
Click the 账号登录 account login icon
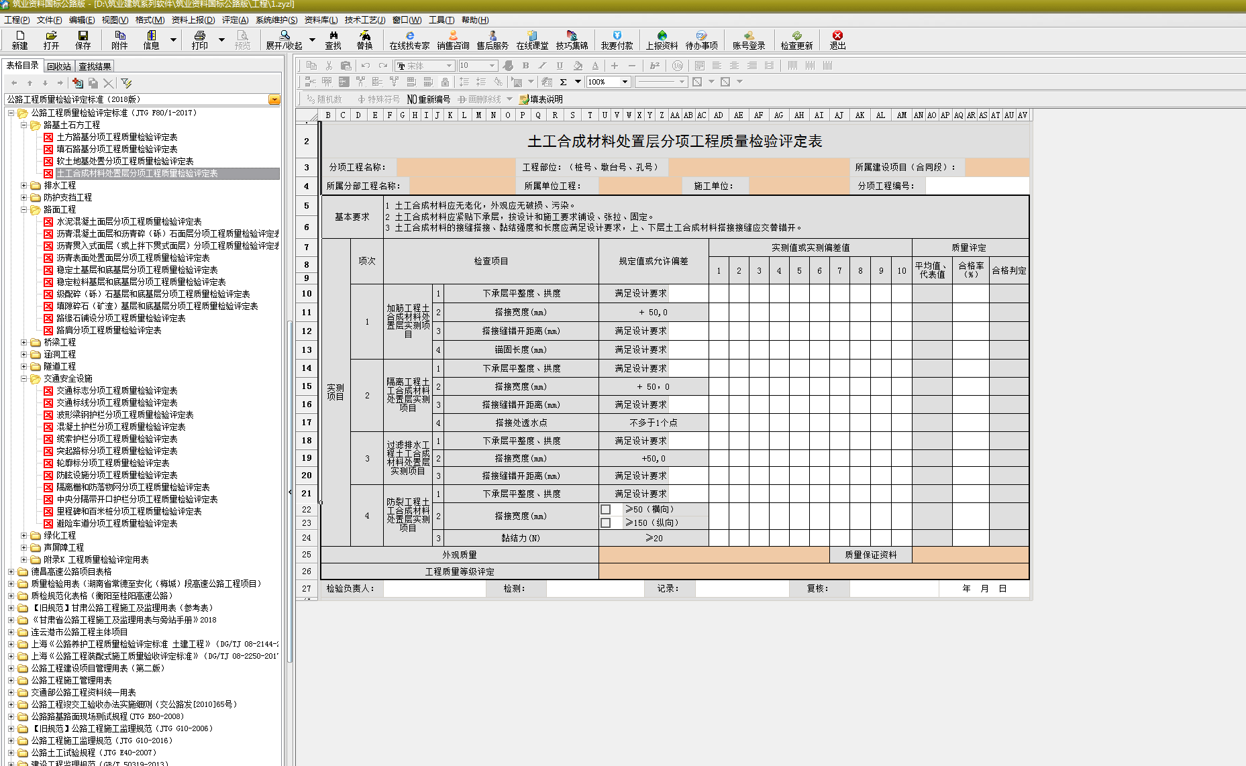pyautogui.click(x=749, y=40)
